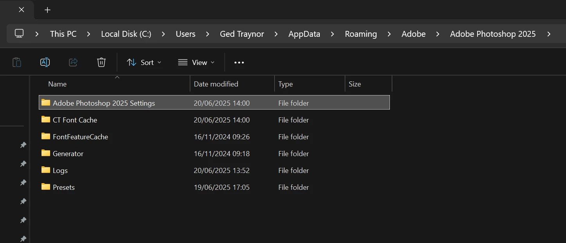Open the See more ellipsis menu
Screen dimensions: 566x243
(x=239, y=63)
